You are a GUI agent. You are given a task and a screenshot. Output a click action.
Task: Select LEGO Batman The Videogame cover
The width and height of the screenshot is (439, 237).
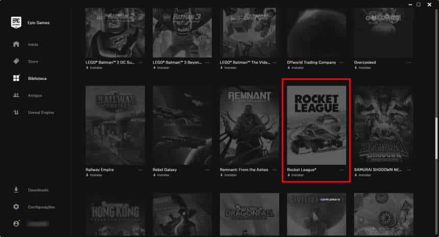[x=250, y=33]
